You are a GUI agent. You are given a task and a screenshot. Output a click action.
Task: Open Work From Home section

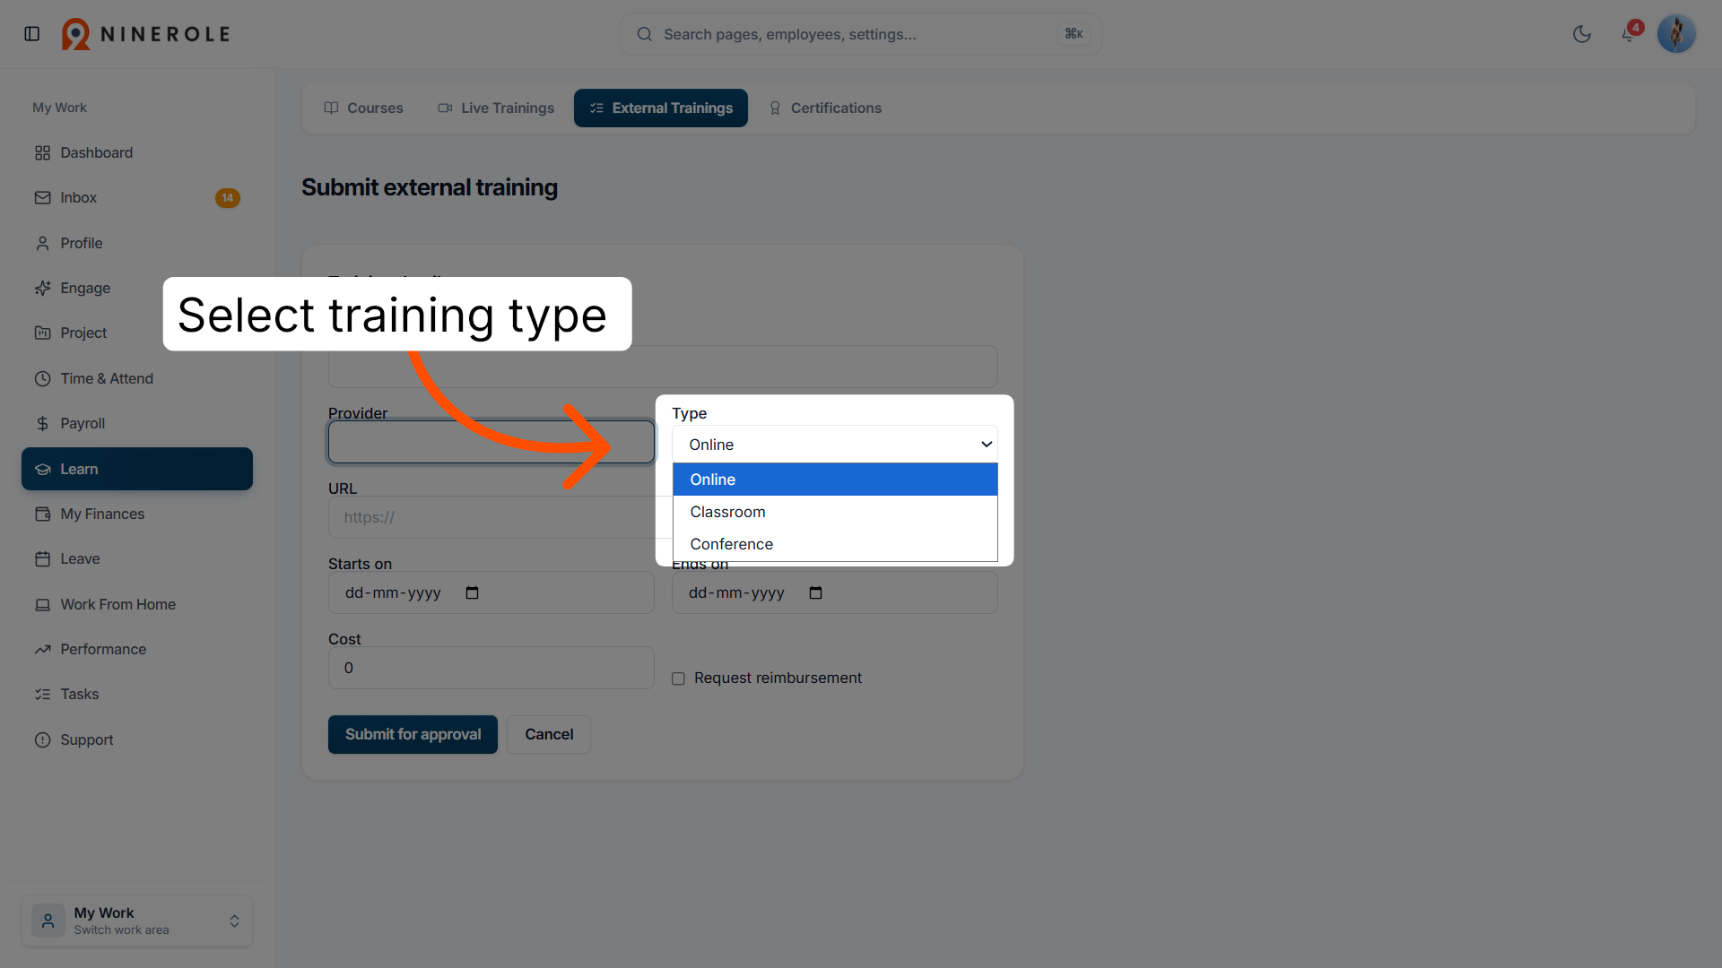click(x=137, y=604)
